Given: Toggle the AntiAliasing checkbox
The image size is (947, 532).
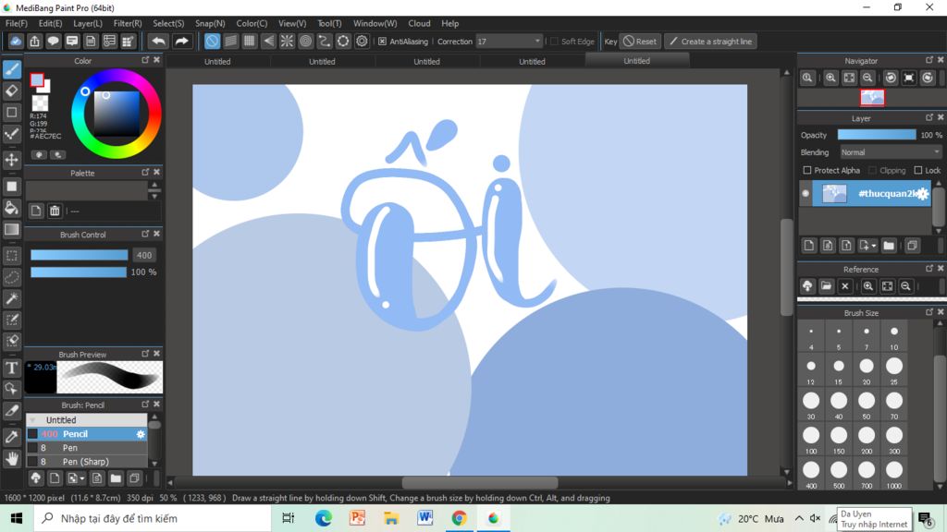Looking at the screenshot, I should [382, 42].
